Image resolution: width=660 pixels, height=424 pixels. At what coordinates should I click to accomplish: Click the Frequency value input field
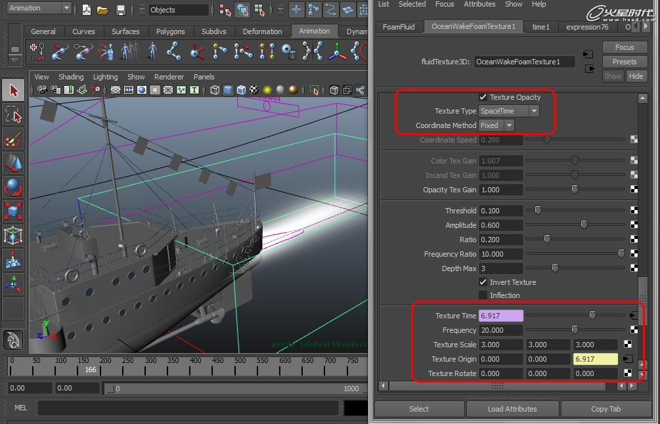[x=501, y=330]
